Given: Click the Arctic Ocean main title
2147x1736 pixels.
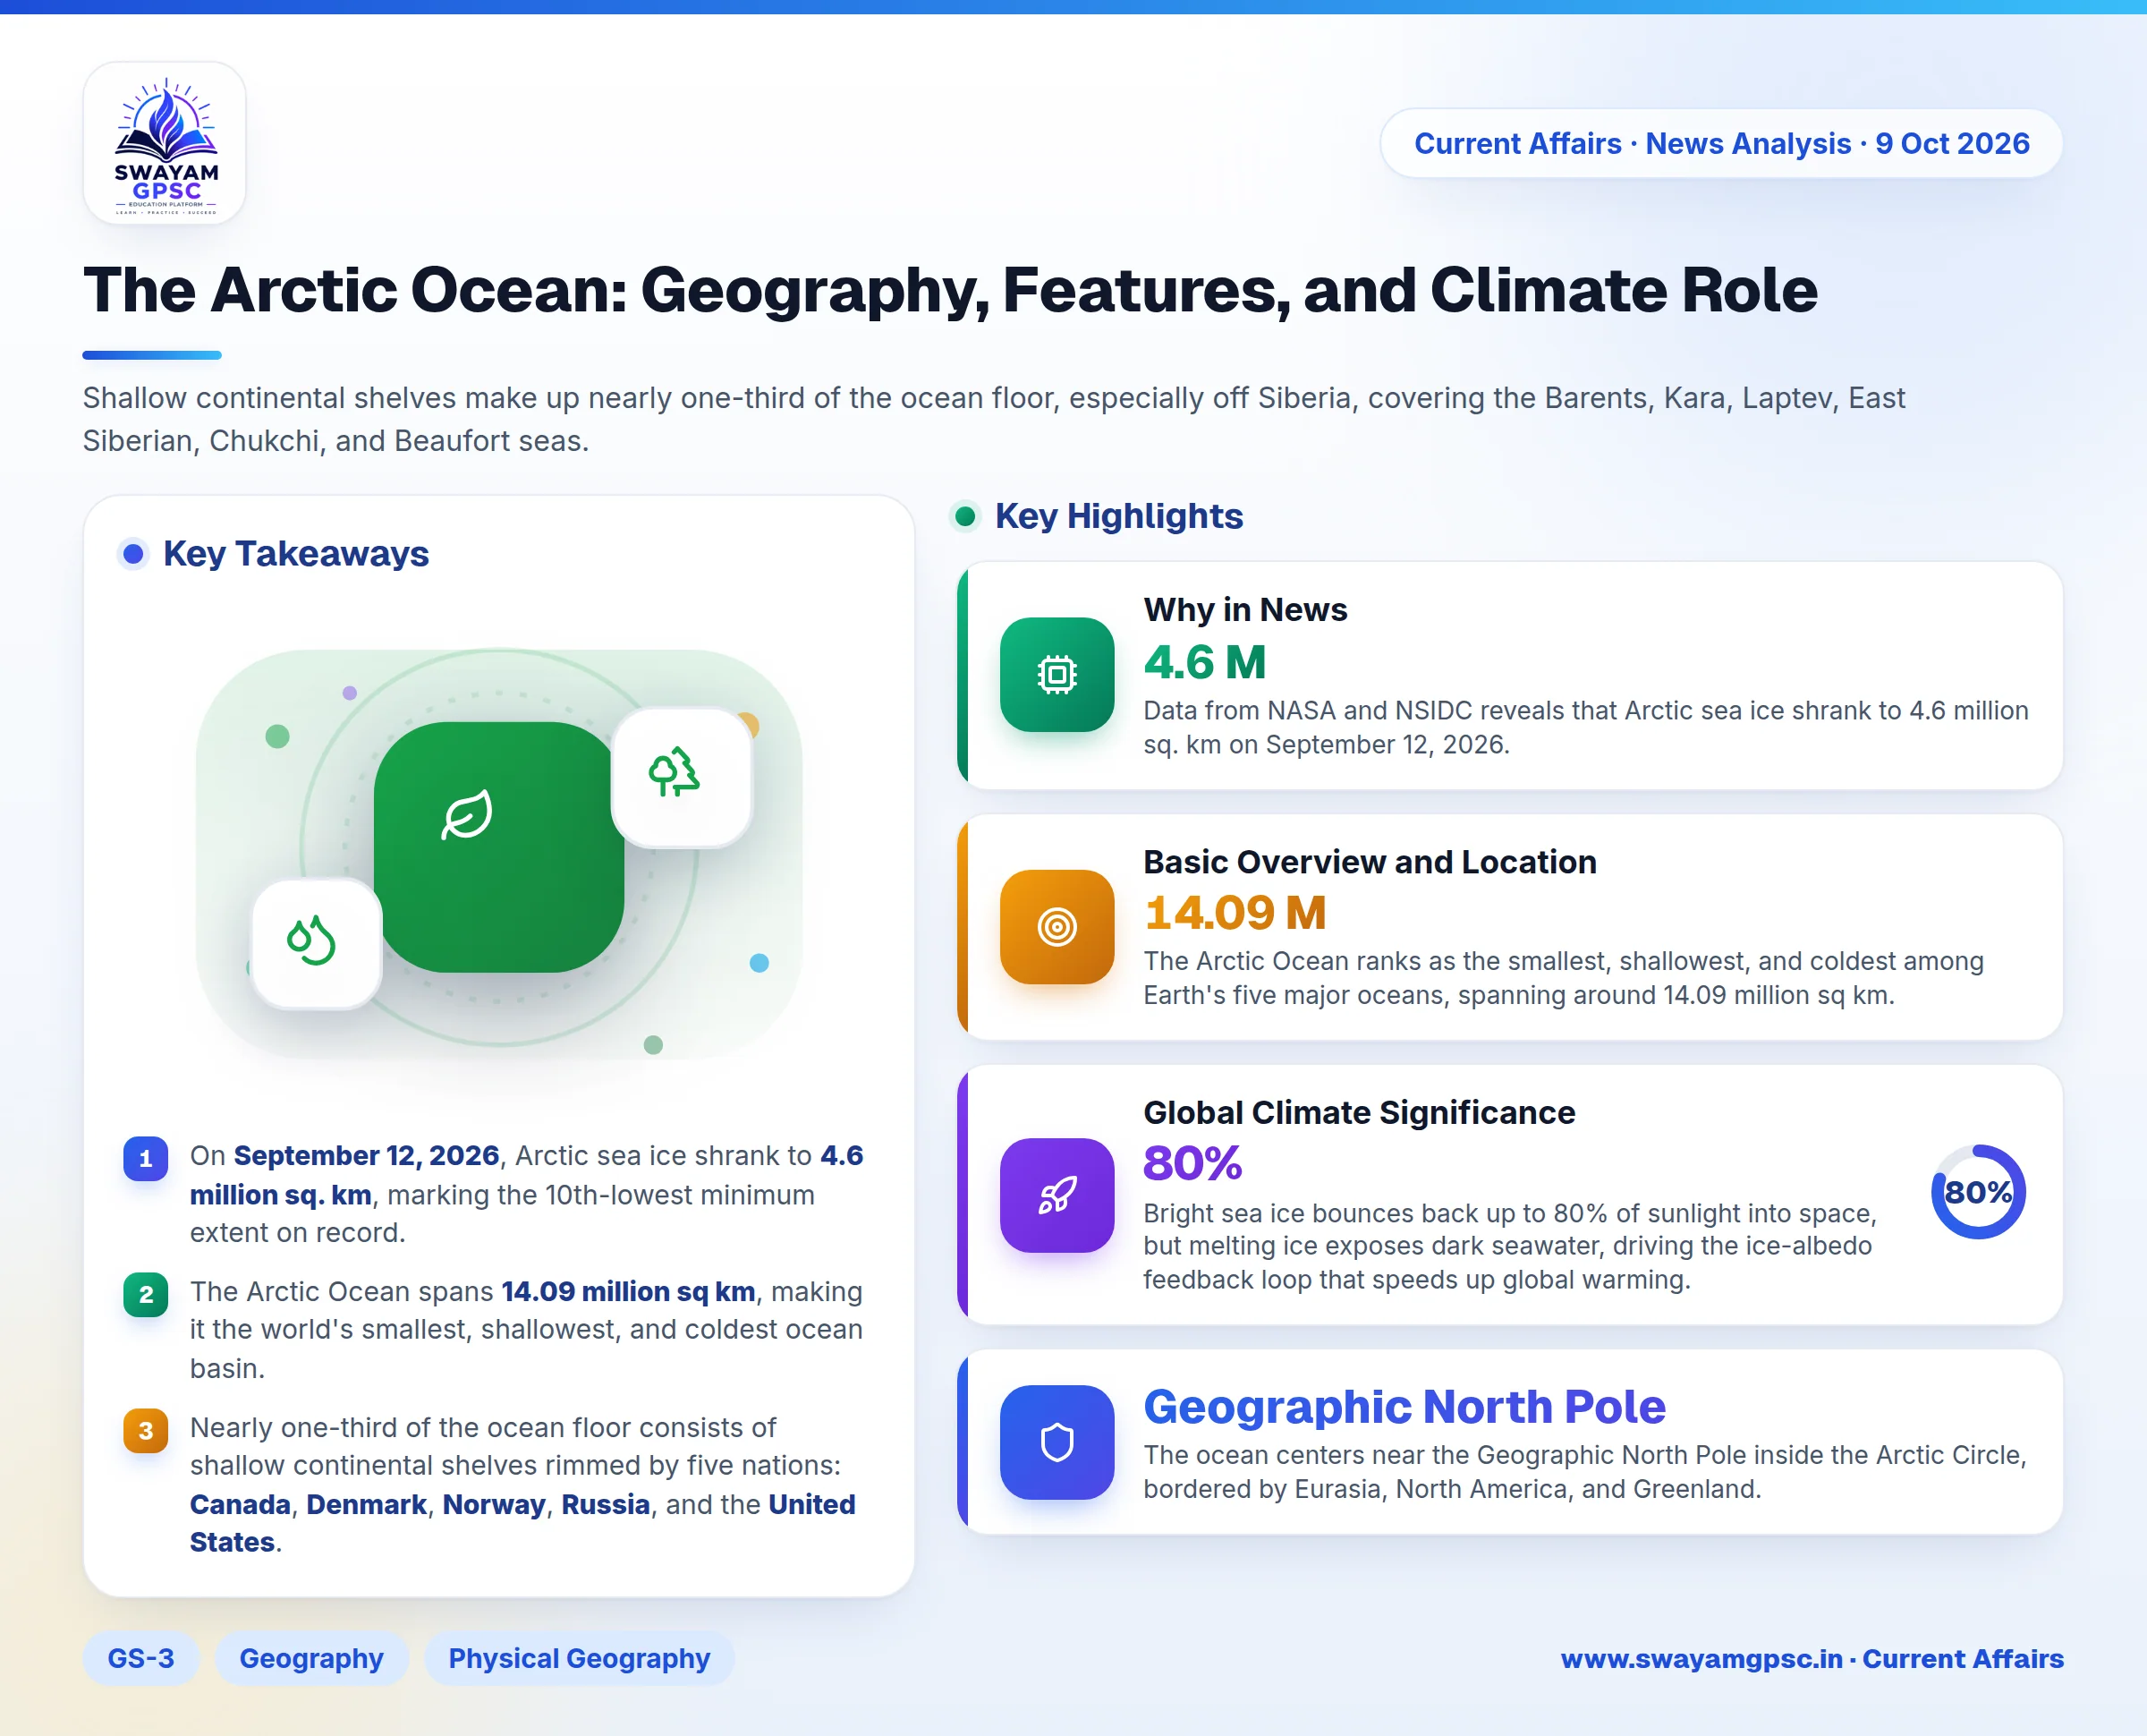Looking at the screenshot, I should pos(949,290).
